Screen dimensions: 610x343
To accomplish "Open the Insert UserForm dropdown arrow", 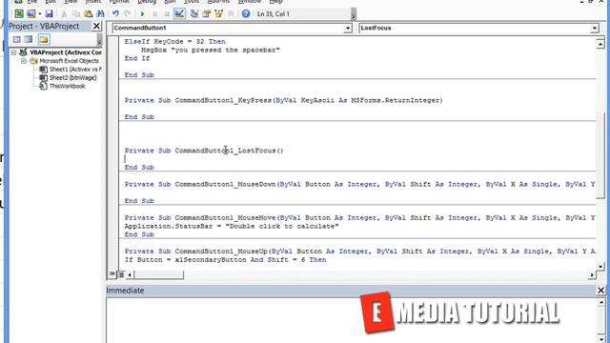I will (40, 14).
